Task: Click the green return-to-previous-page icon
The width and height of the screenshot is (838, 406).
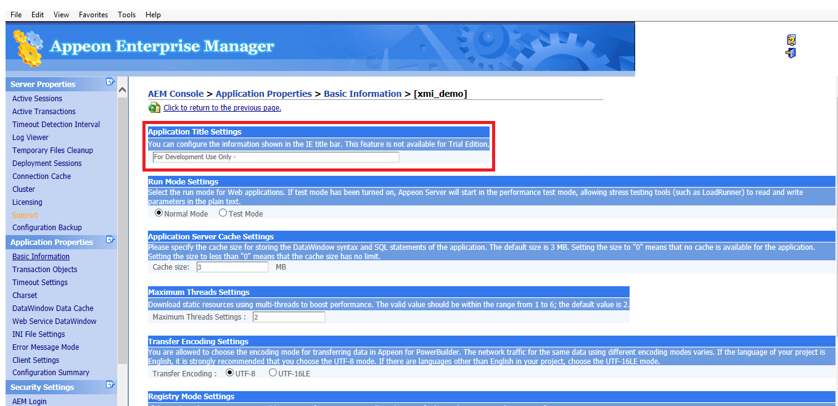Action: [154, 108]
